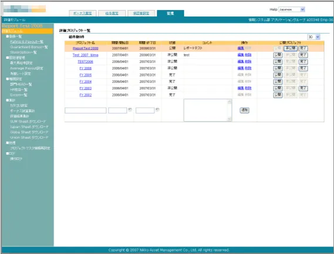Viewport: 334px width, 254px height.
Task: Click 公開 button in the TEST2006 row
Action: (x=278, y=62)
